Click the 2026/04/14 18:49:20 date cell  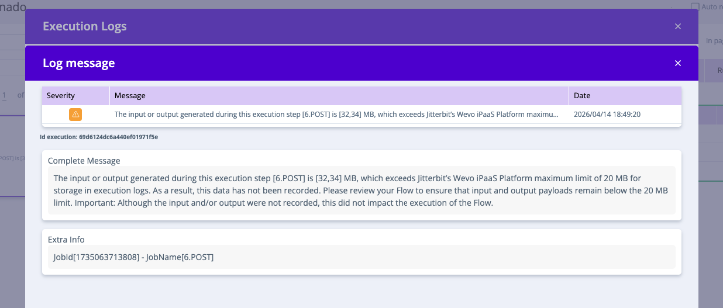pyautogui.click(x=607, y=115)
